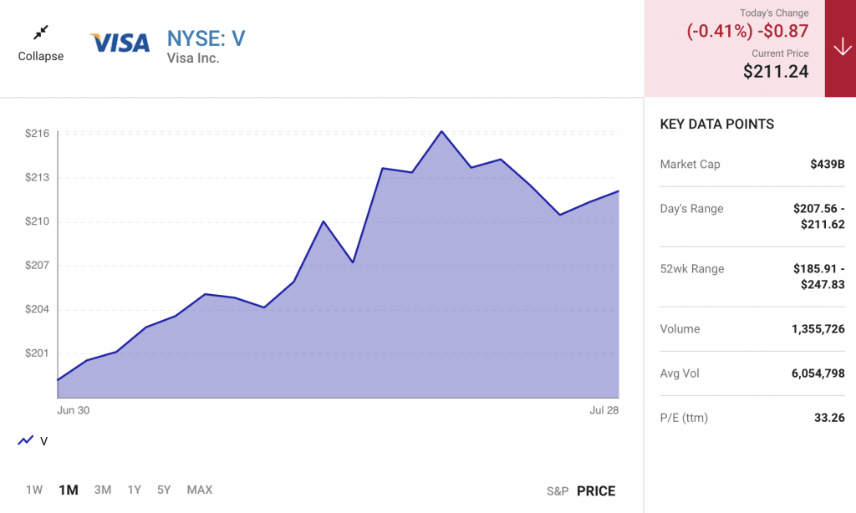The width and height of the screenshot is (856, 513).
Task: Select the 1W time range
Action: pyautogui.click(x=33, y=490)
